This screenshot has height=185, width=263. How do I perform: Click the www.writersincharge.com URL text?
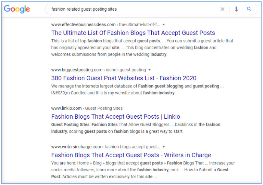coord(76,147)
